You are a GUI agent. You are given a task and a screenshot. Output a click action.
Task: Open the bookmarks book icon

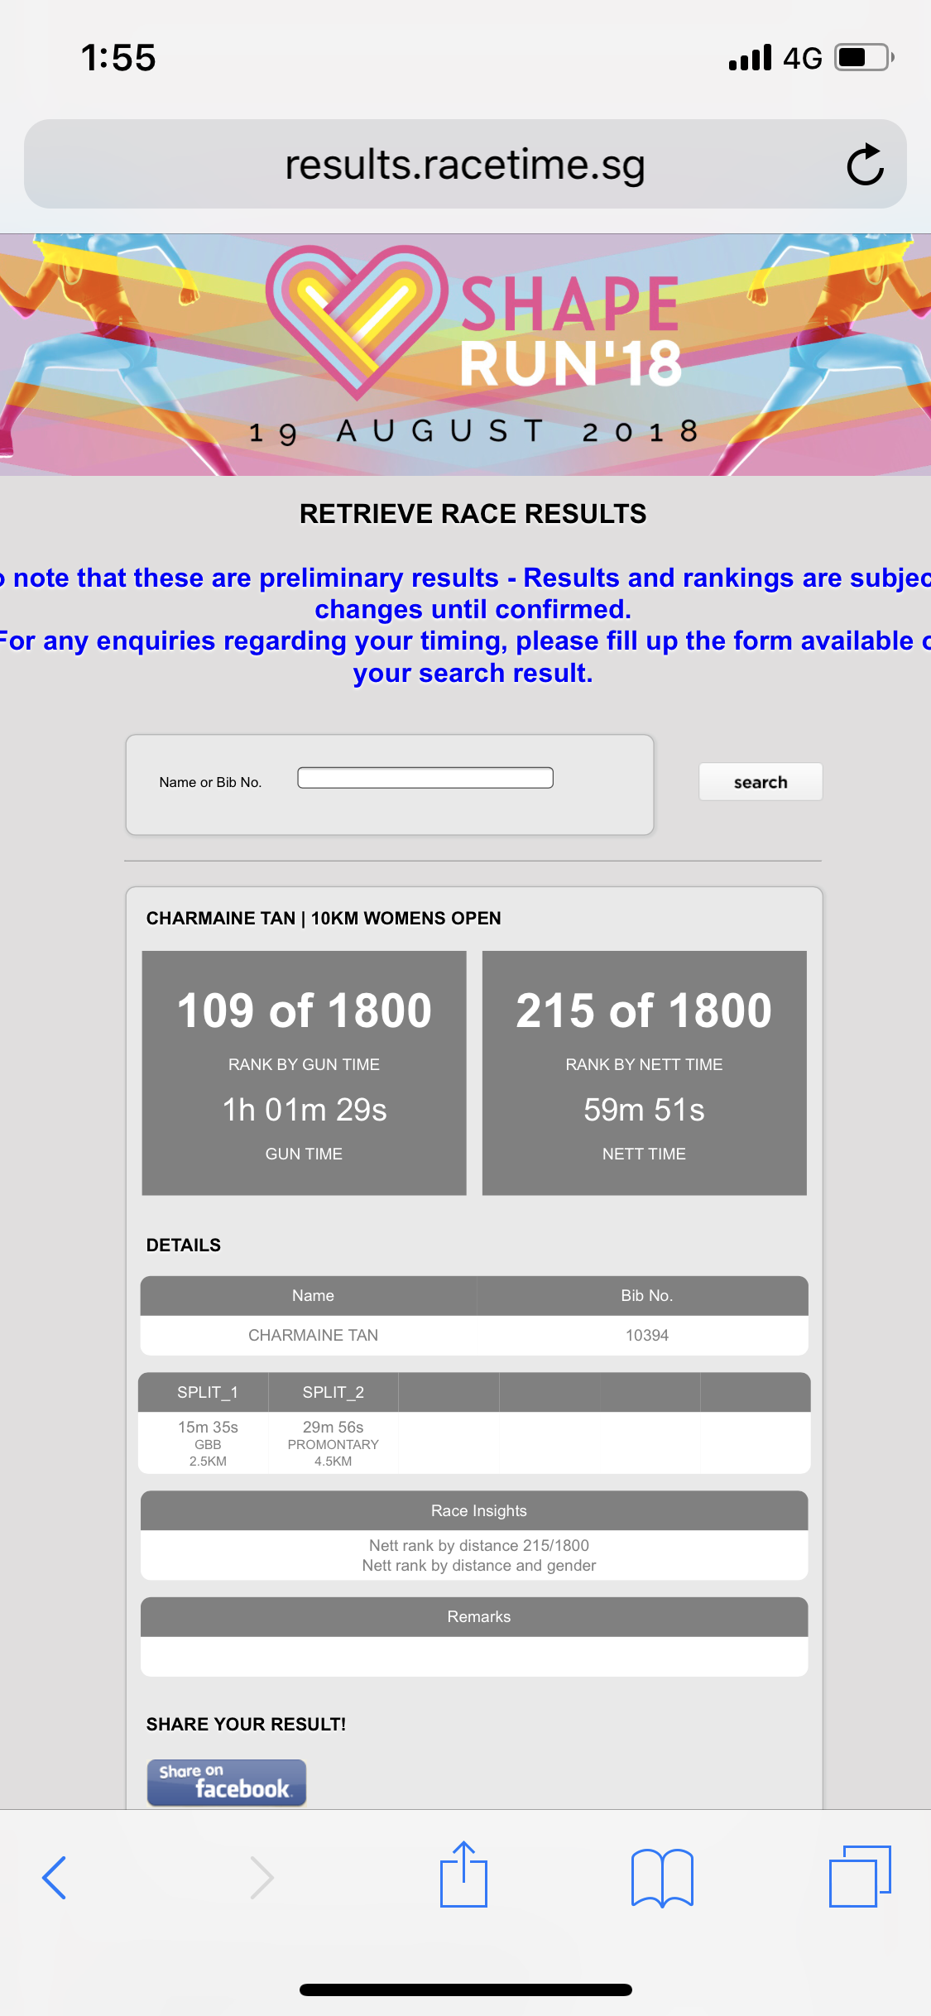pyautogui.click(x=662, y=1878)
